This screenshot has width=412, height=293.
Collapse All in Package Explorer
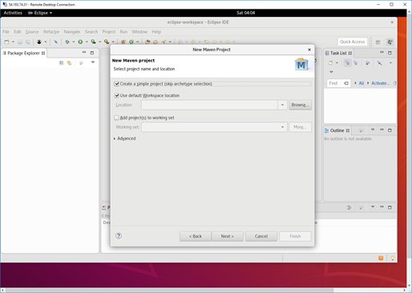62,63
